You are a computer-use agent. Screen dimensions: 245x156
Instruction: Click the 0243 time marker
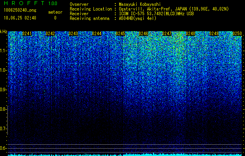pyautogui.click(x=73, y=34)
